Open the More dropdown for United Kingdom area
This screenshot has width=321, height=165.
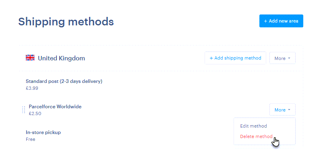282,58
